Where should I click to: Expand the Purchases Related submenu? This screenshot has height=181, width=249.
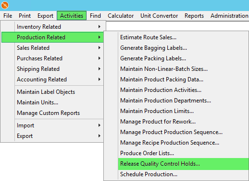52,58
